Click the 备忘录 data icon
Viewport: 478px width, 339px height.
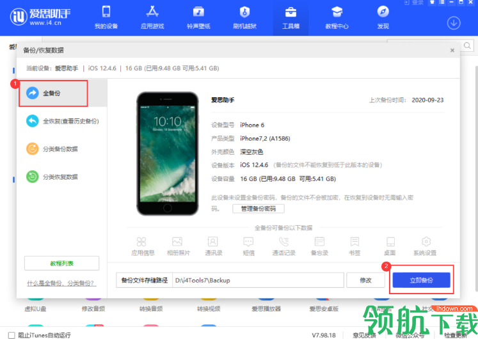pyautogui.click(x=319, y=246)
